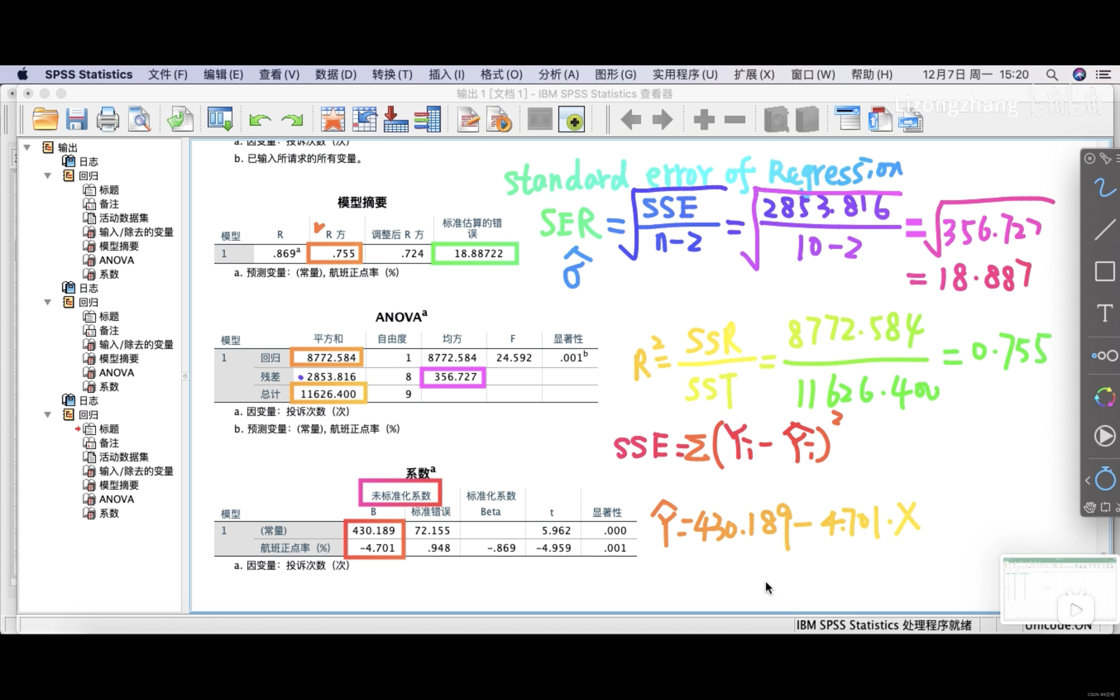This screenshot has height=700, width=1120.
Task: Click the green Undo arrow icon
Action: [x=260, y=120]
